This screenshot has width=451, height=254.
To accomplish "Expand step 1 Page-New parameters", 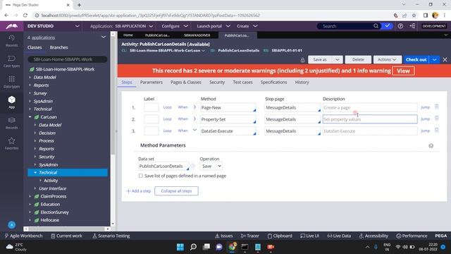I will (194, 107).
